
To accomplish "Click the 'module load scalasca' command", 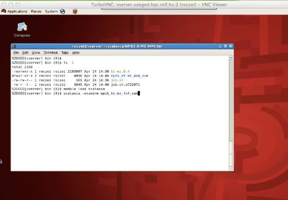I will point(84,89).
